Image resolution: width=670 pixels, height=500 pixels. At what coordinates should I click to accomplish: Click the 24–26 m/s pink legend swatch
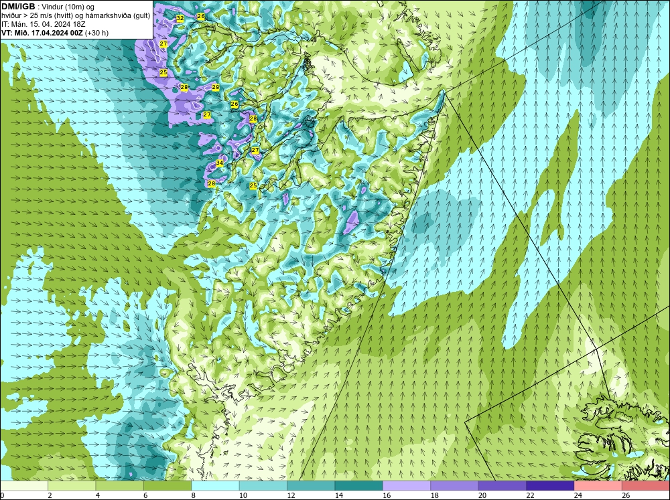[x=598, y=485]
